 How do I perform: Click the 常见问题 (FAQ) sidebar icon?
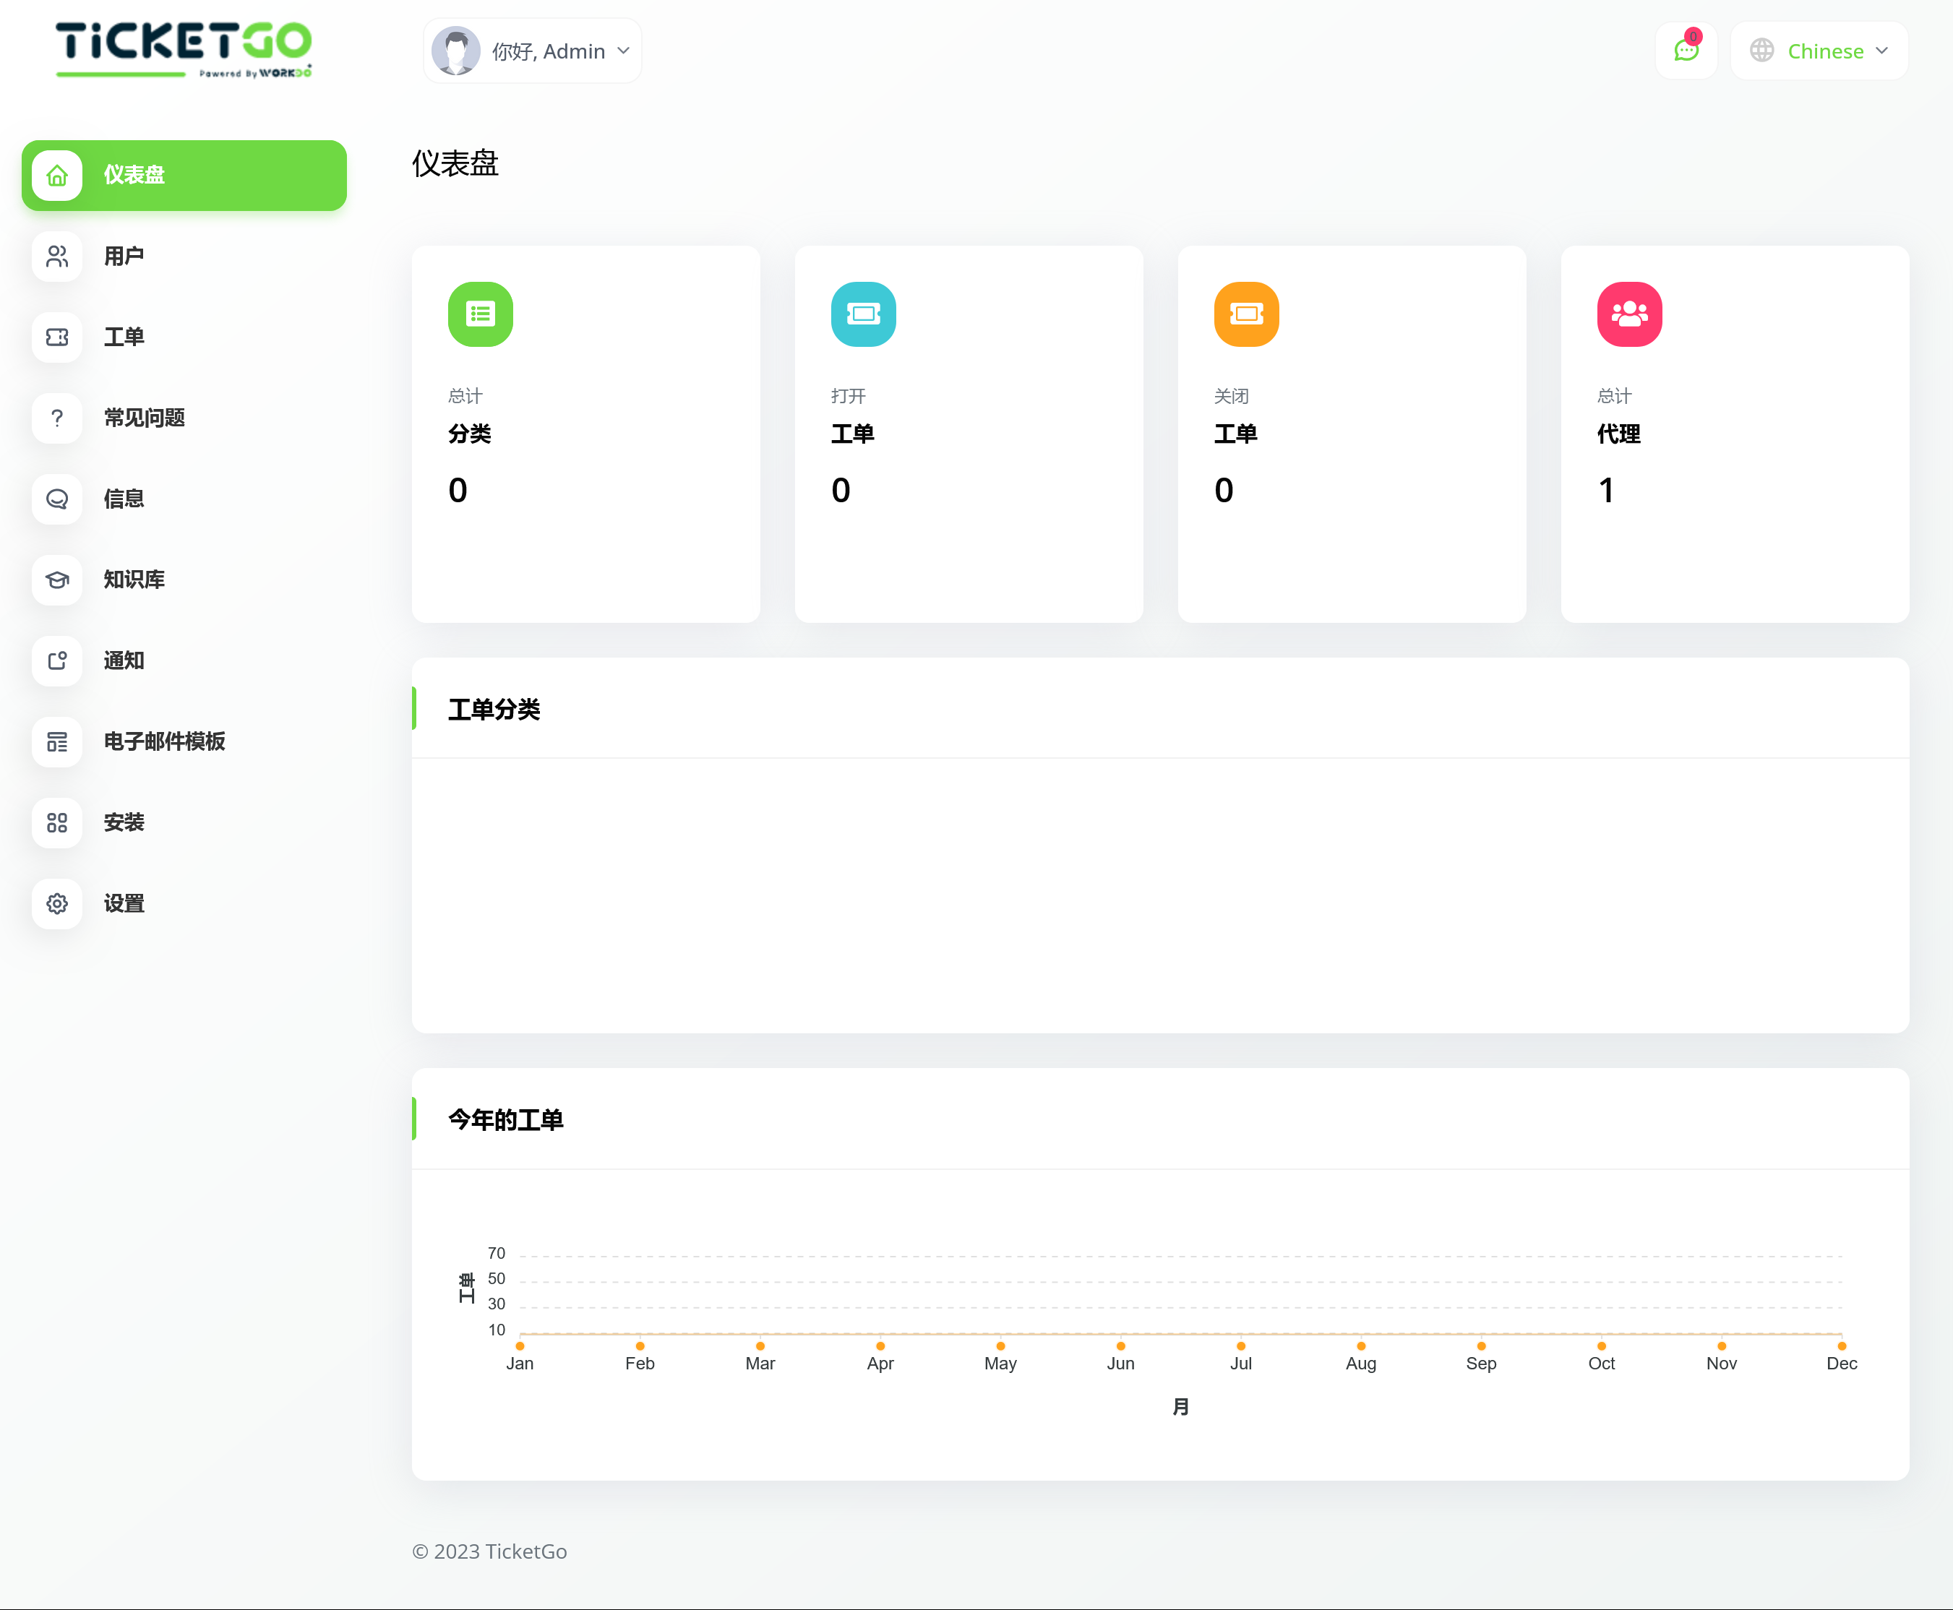pyautogui.click(x=59, y=418)
